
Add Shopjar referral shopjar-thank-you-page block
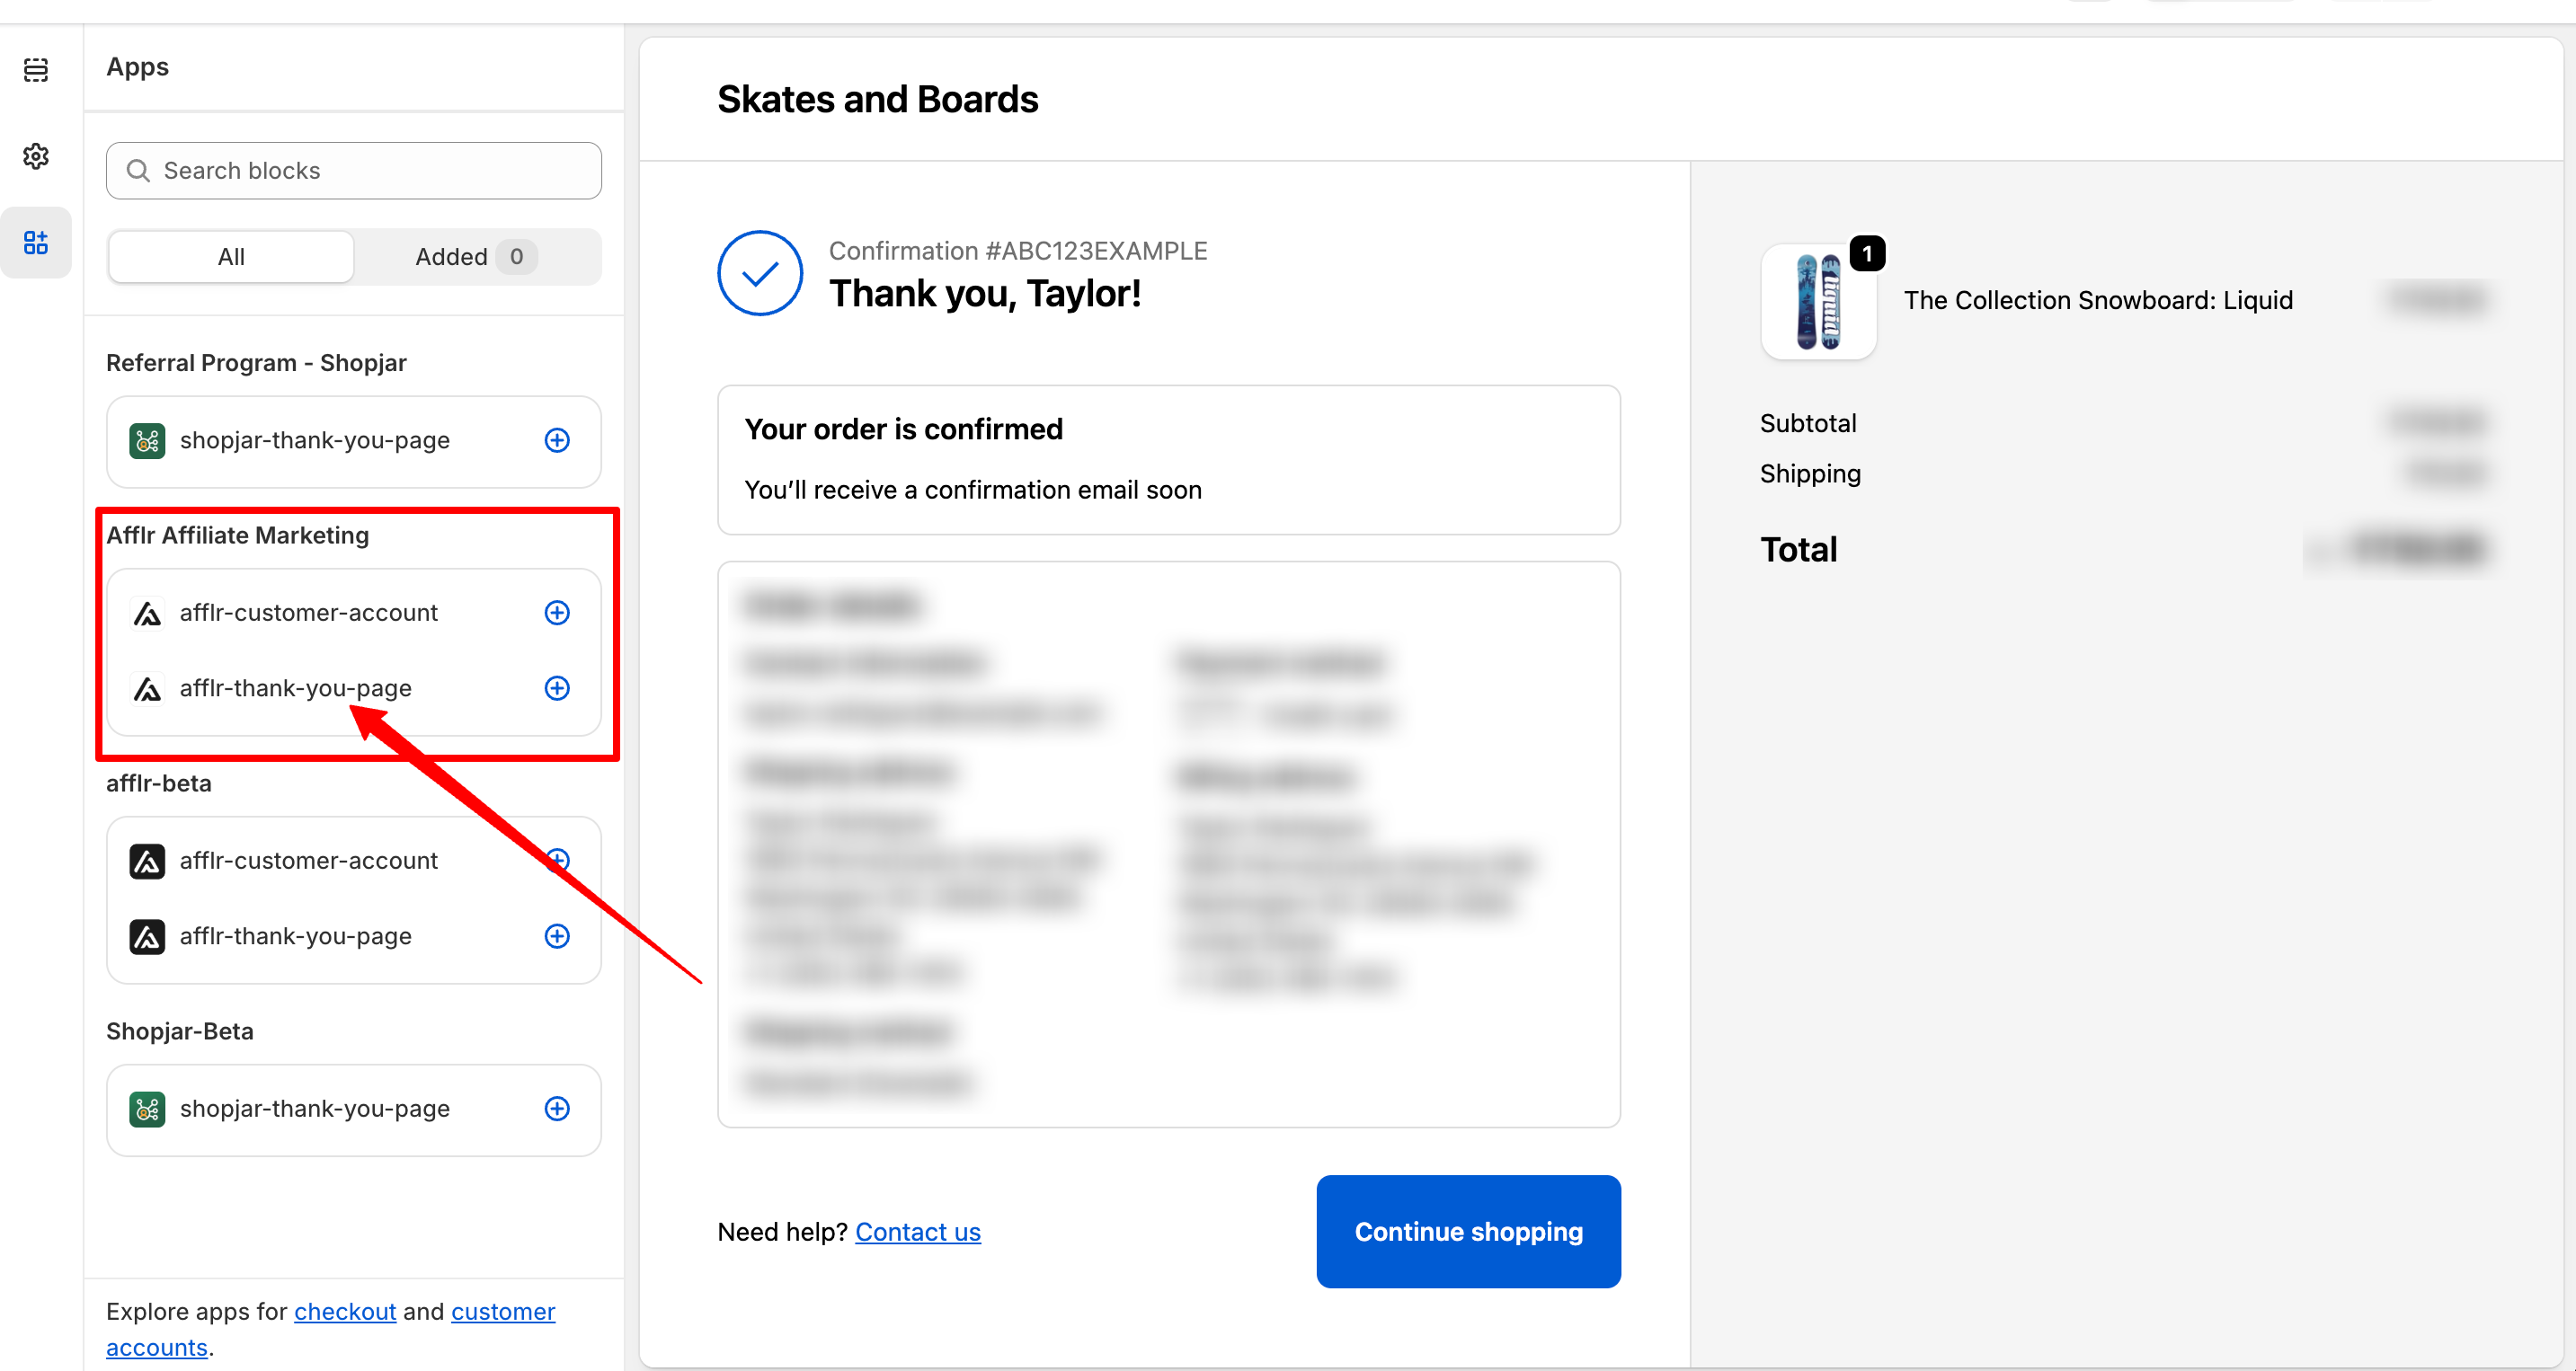click(x=557, y=439)
